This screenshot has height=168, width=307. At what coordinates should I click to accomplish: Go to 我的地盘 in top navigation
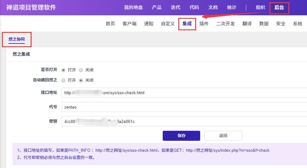[133, 8]
